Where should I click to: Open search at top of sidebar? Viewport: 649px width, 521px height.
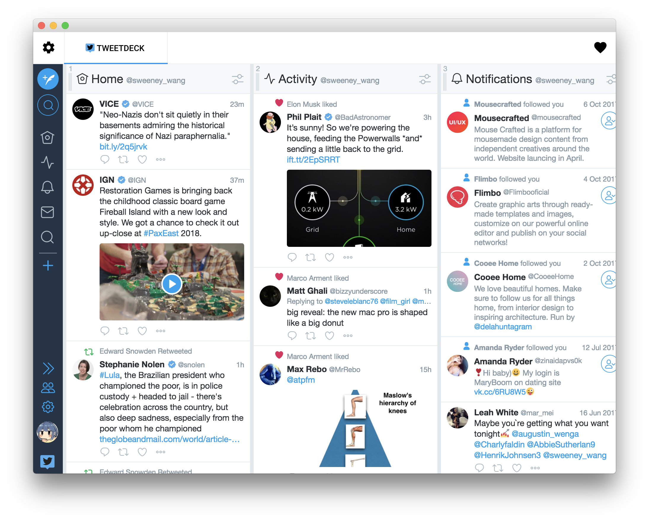coord(48,105)
